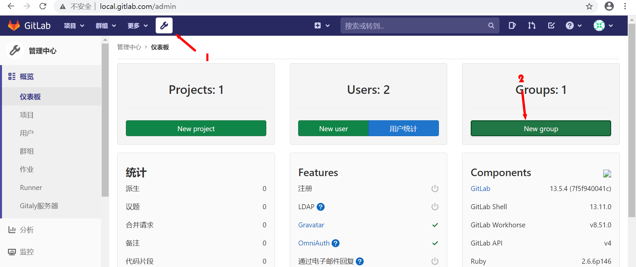Open the 群组 dropdown in navbar
Screen dimensions: 636x267
tap(106, 26)
